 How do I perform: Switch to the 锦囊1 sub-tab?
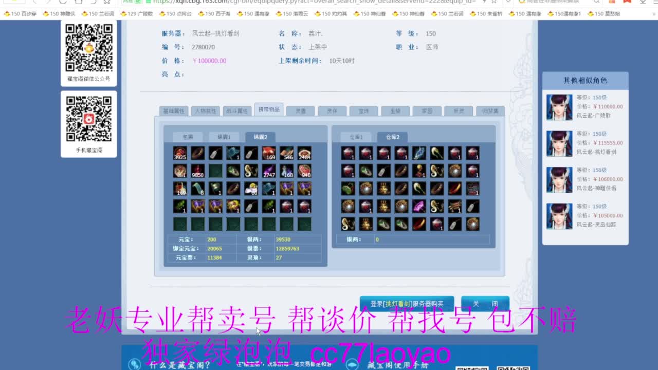[224, 137]
